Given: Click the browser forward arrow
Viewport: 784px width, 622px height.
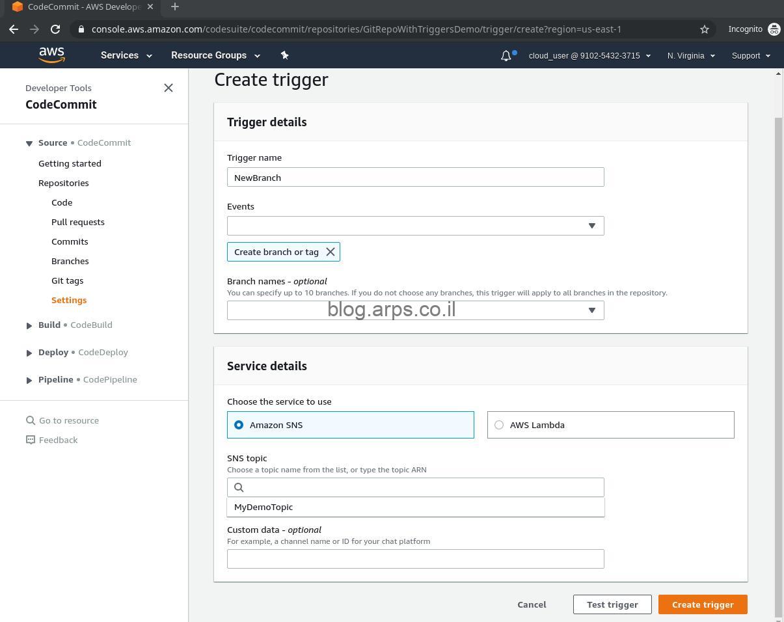Looking at the screenshot, I should pyautogui.click(x=34, y=29).
